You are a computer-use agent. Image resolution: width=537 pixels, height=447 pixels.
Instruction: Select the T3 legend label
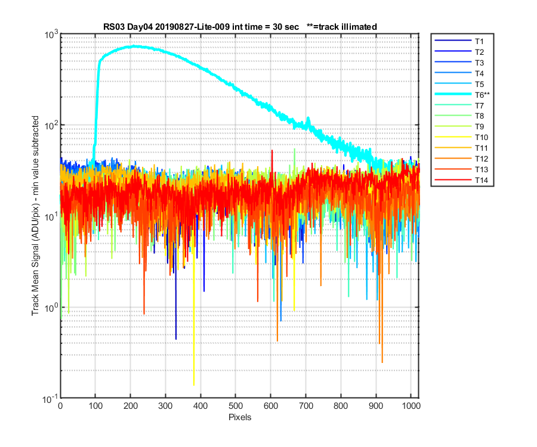point(479,63)
